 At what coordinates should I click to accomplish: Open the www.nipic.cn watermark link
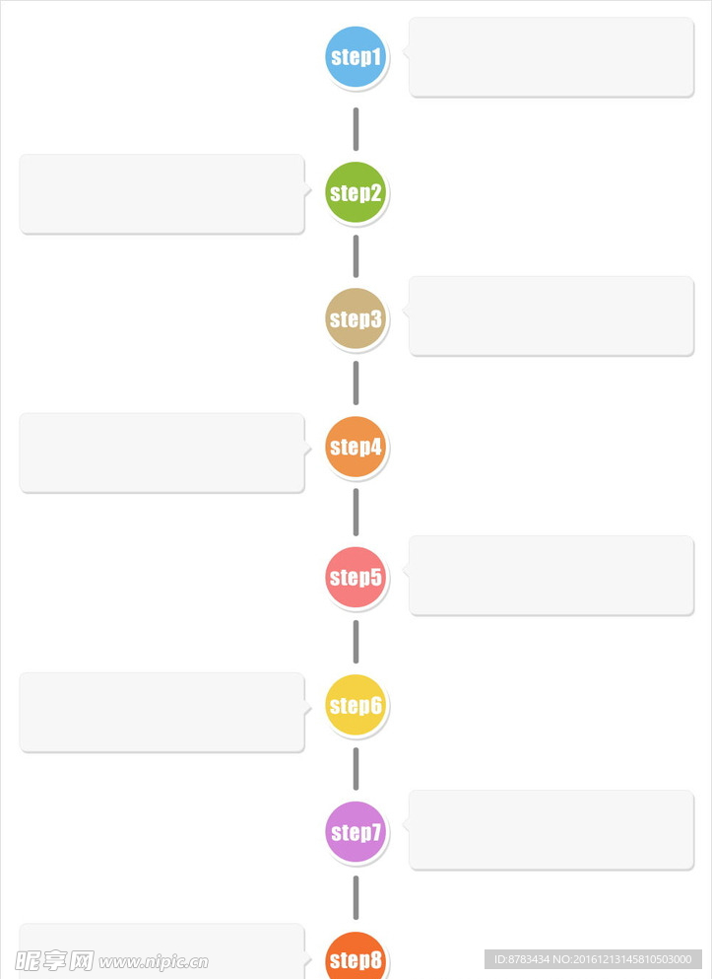(x=154, y=961)
